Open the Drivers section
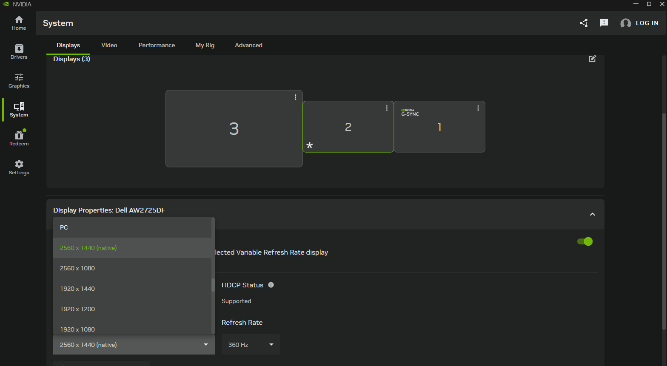667x366 pixels. point(19,52)
